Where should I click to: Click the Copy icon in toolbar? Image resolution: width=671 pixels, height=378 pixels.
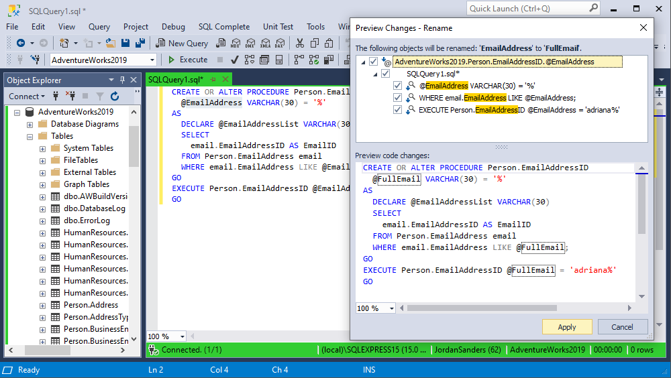315,43
